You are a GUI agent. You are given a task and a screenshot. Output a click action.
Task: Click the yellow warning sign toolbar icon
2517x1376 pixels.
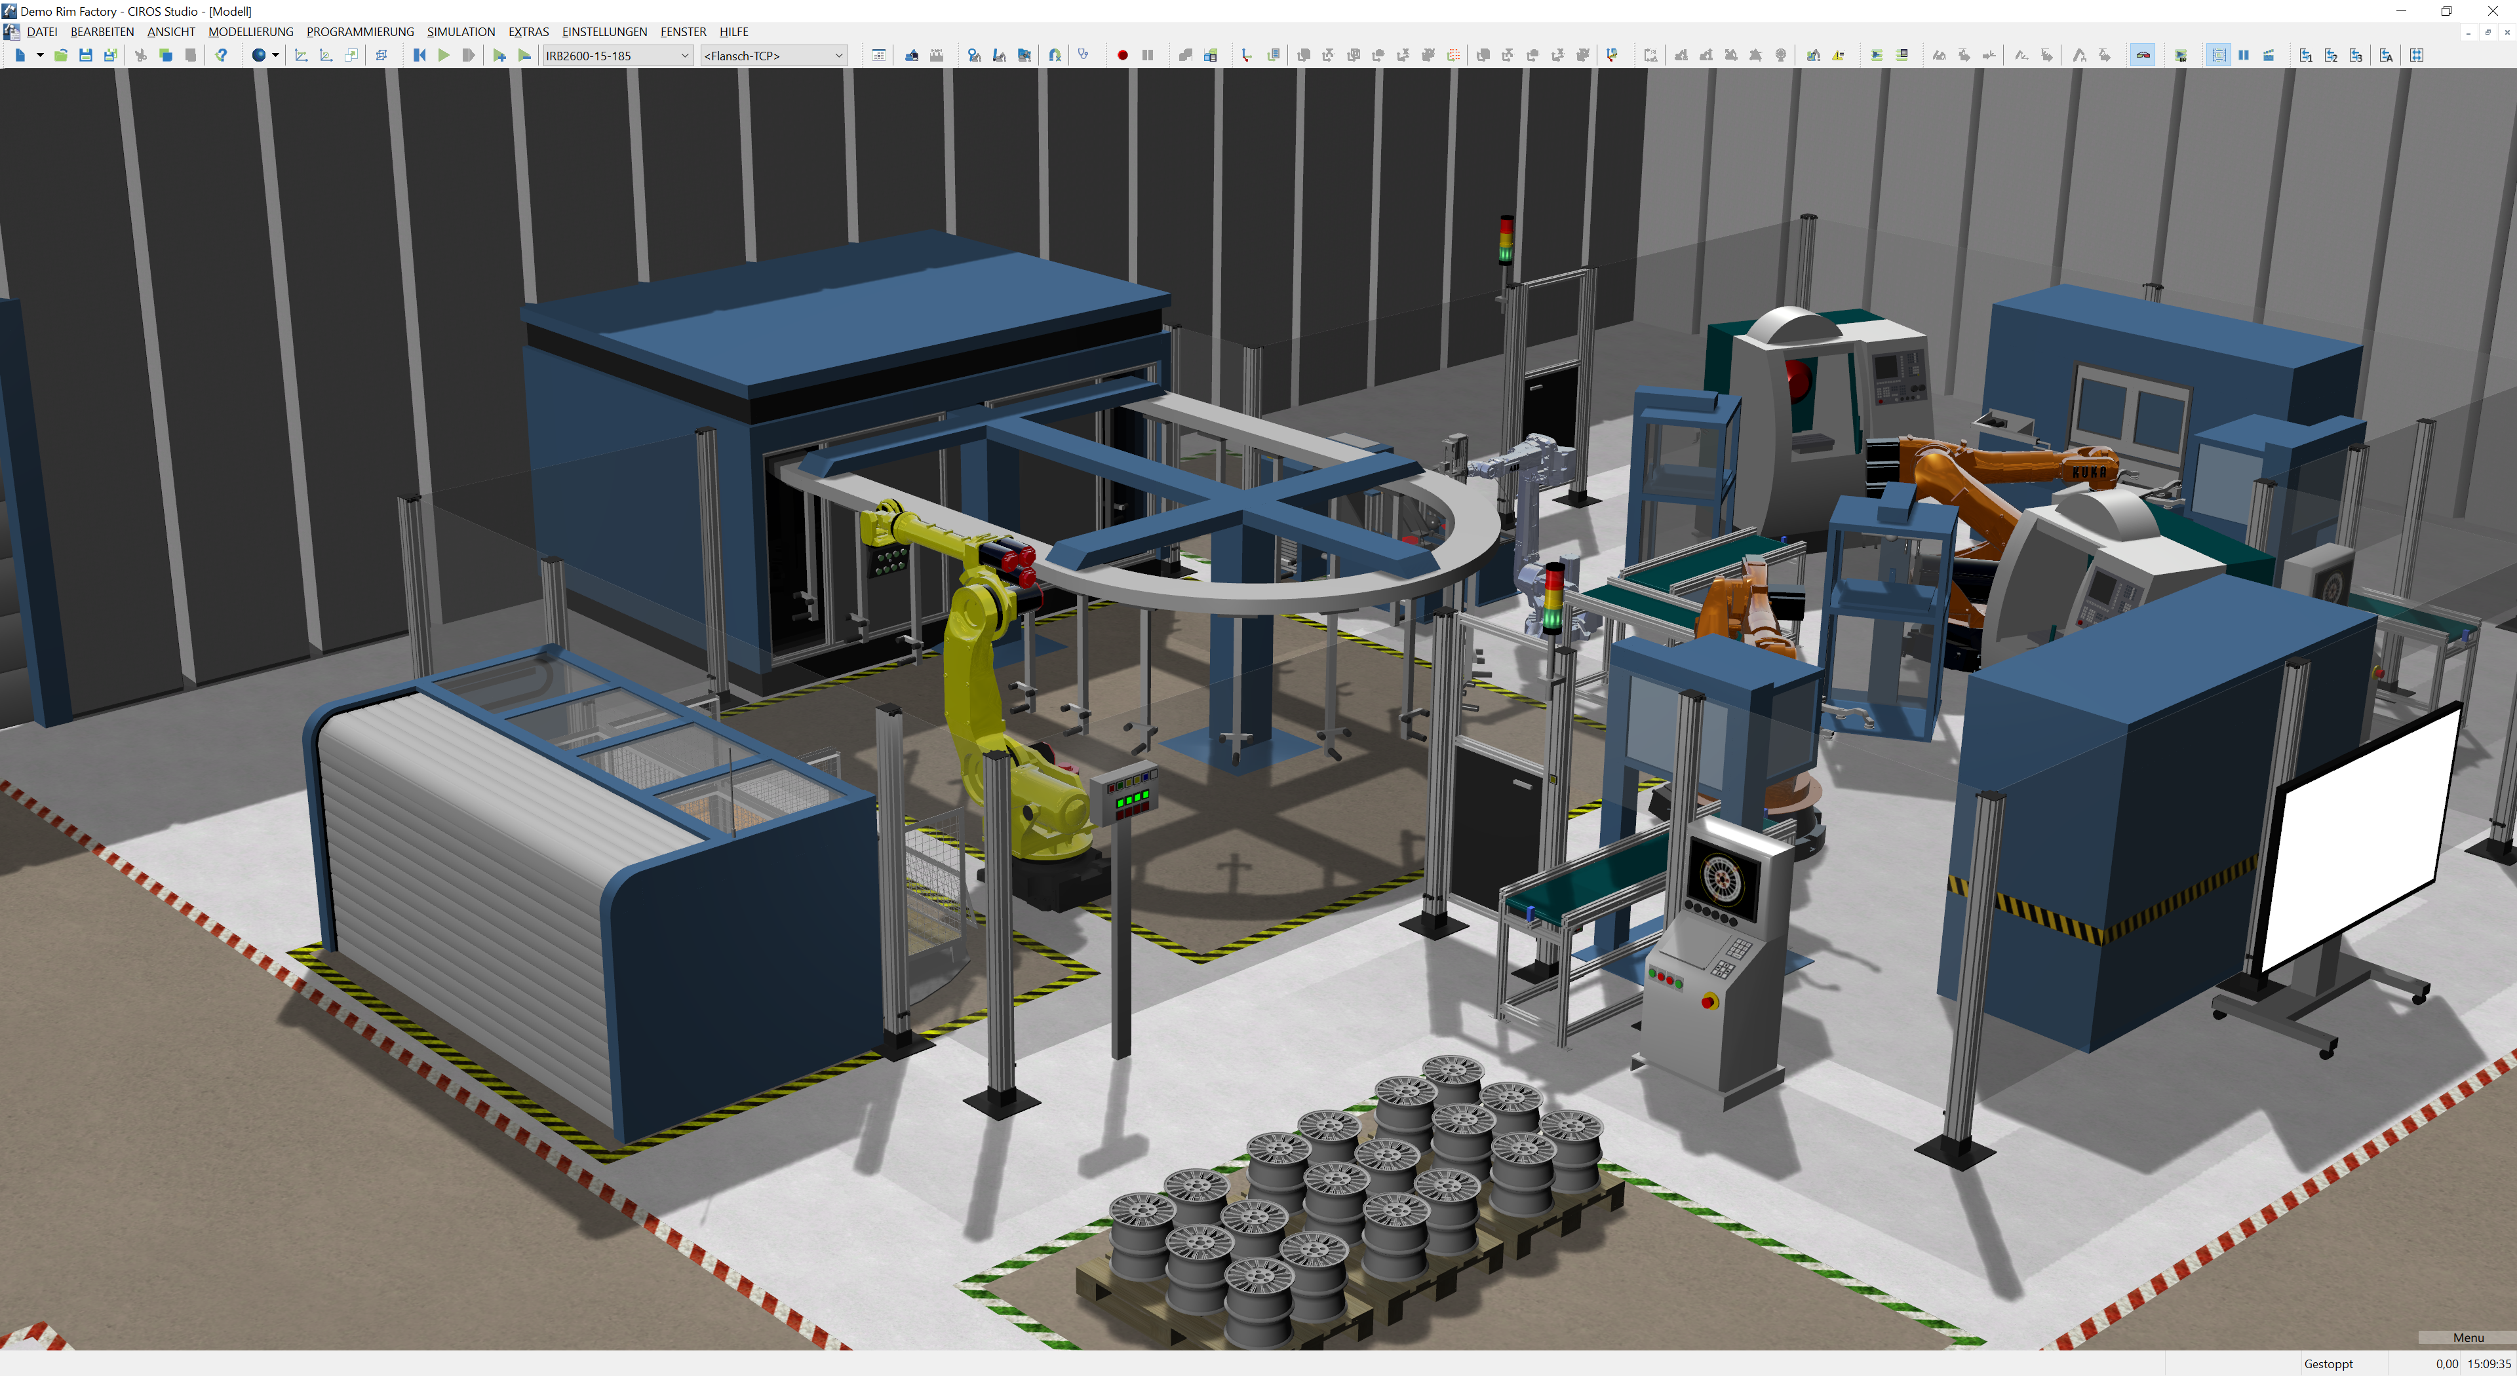[x=1839, y=56]
